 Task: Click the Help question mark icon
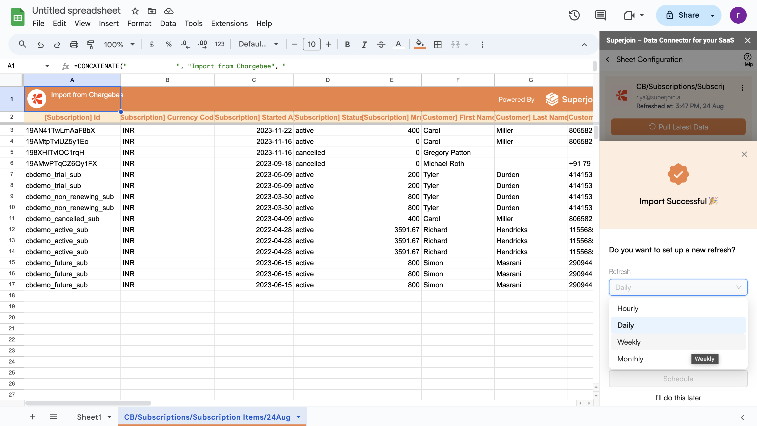point(747,57)
